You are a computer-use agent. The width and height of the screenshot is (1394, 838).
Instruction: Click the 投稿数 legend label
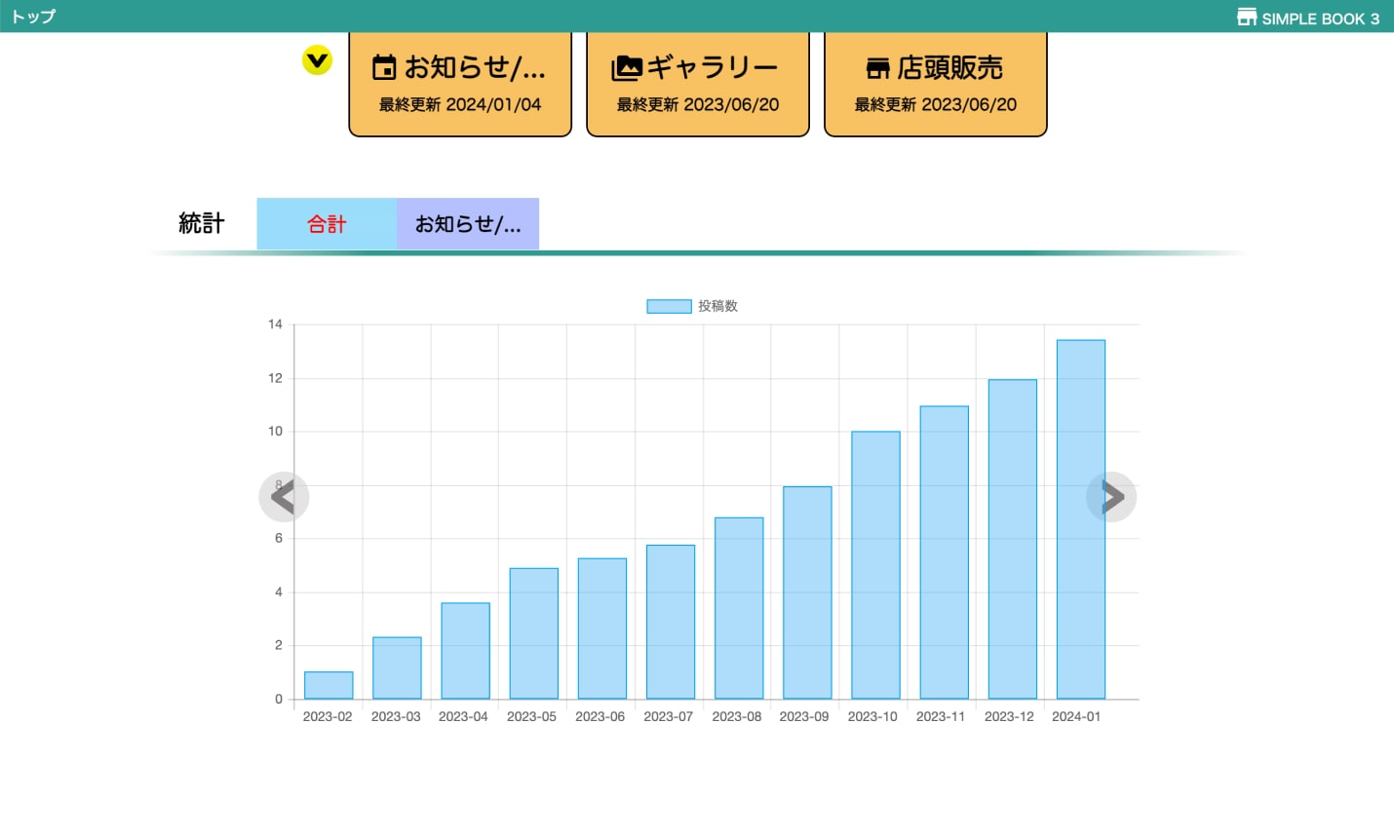717,306
